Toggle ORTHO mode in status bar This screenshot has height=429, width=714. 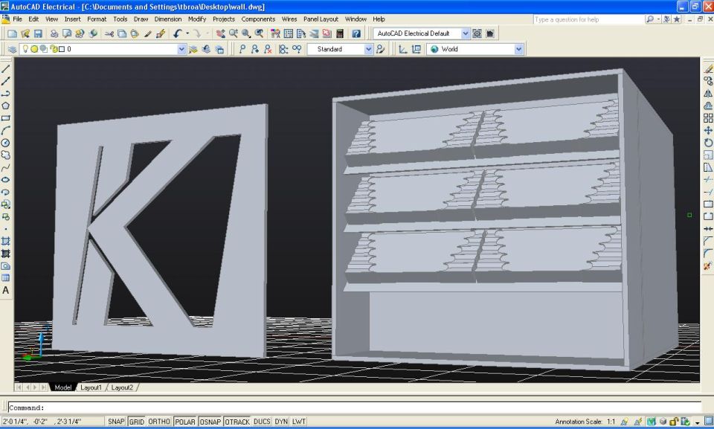[x=159, y=422]
